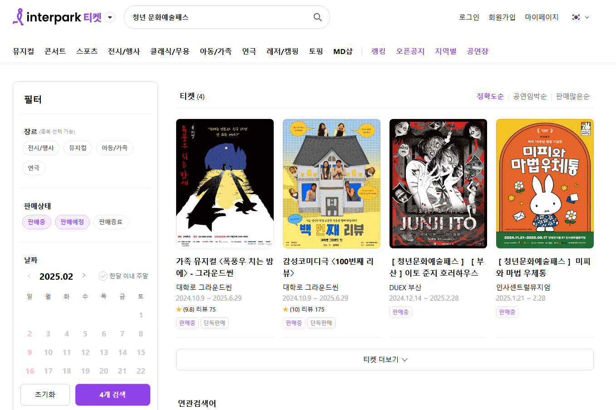Open the Junji Ito horror house poster
616x410 pixels.
(x=438, y=183)
